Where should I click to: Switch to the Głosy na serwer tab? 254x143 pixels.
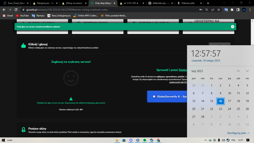74,3
